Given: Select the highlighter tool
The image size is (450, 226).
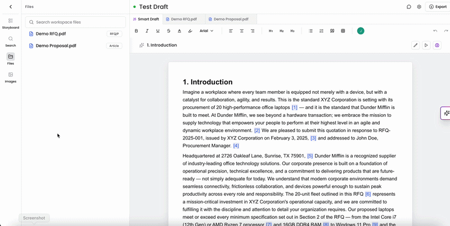Looking at the screenshot, I should point(190,31).
